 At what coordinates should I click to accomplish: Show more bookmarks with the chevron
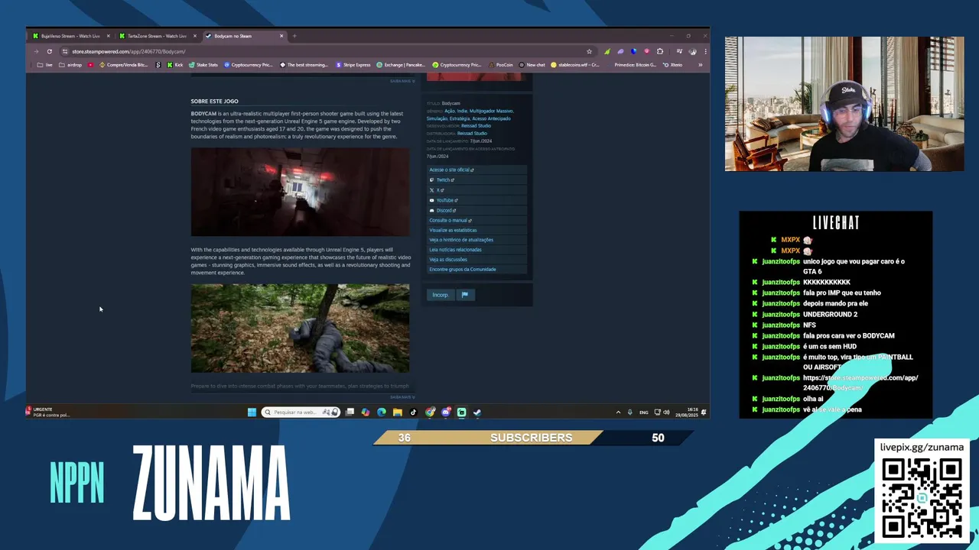(x=700, y=65)
